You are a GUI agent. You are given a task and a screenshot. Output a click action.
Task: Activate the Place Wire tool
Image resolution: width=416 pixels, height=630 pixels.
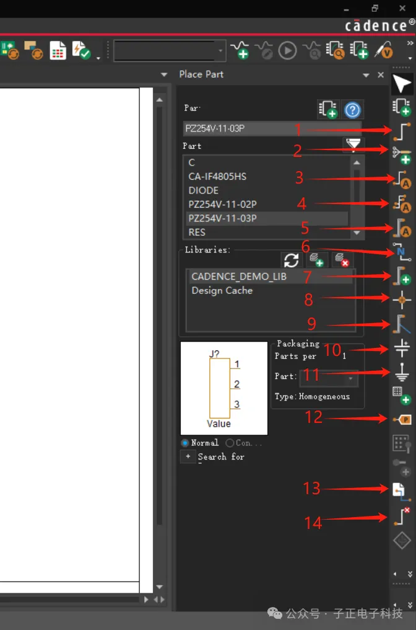402,131
